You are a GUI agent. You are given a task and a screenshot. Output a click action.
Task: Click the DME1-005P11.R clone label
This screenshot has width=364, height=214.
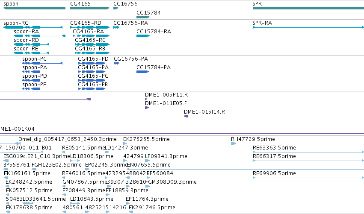pos(166,94)
